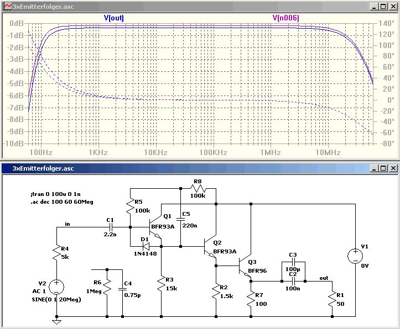Image resolution: width=400 pixels, height=329 pixels.
Task: Select transistor Q2 BFR93A symbol
Action: pyautogui.click(x=210, y=247)
